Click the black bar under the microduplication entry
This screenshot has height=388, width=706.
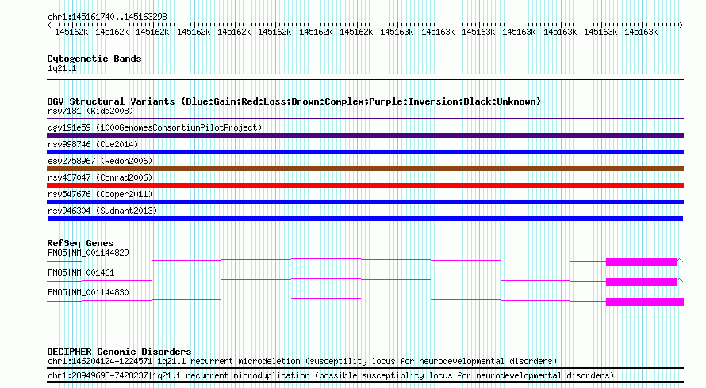point(365,382)
